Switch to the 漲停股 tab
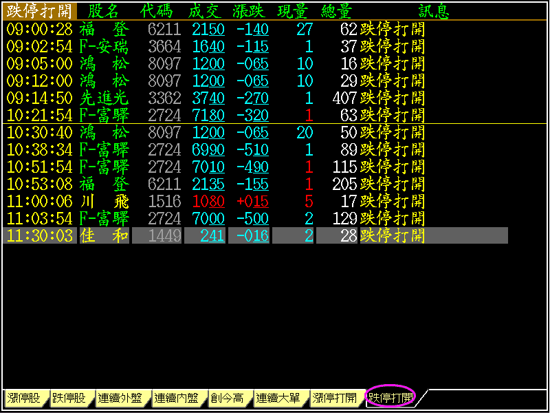This screenshot has width=550, height=413. tap(25, 398)
